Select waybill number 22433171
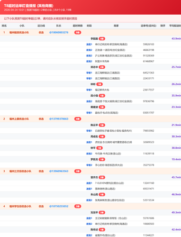Viewport: 181px width, 237px height. (148, 79)
